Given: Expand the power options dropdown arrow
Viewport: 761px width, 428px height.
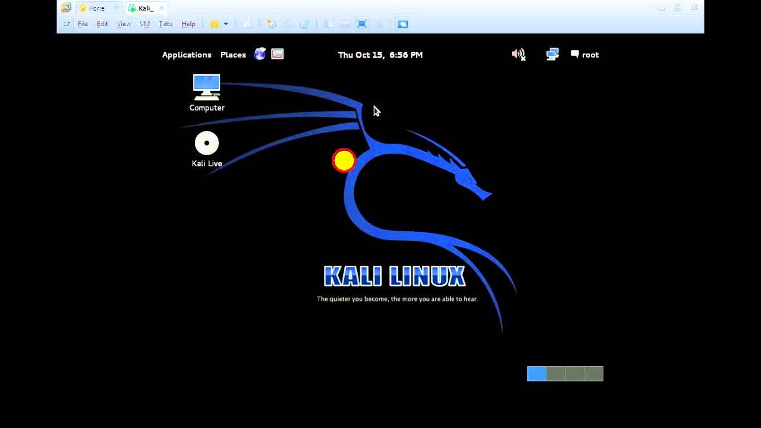Looking at the screenshot, I should click(226, 24).
